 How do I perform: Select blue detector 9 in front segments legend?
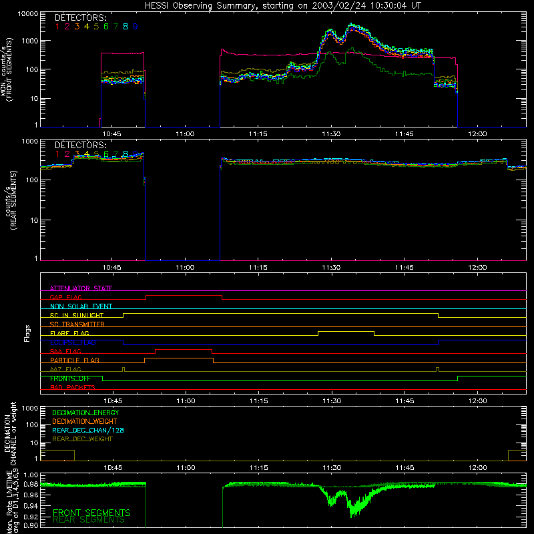pos(136,27)
